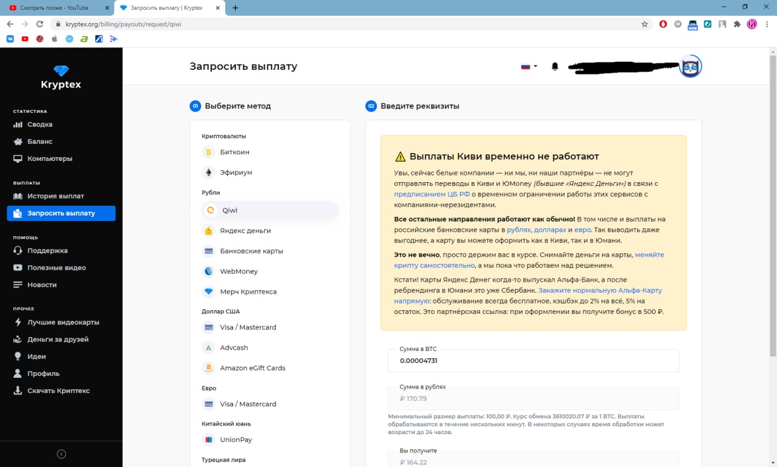Click the page vertical scrollbar
The image size is (777, 467).
click(773, 205)
